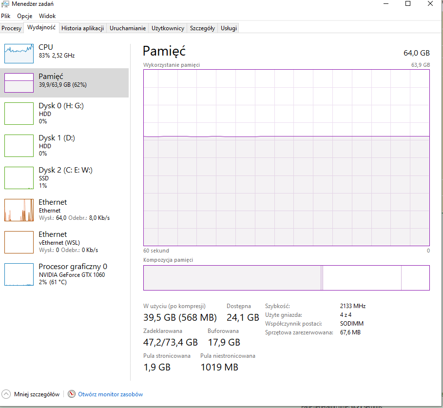Click the 24,1 GB Dostępna value

243,317
